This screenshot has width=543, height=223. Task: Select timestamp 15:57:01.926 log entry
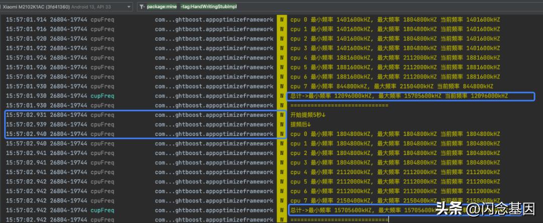pos(26,67)
